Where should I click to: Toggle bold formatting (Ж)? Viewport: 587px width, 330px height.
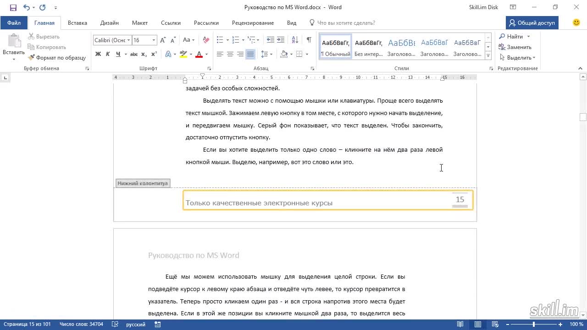(98, 54)
